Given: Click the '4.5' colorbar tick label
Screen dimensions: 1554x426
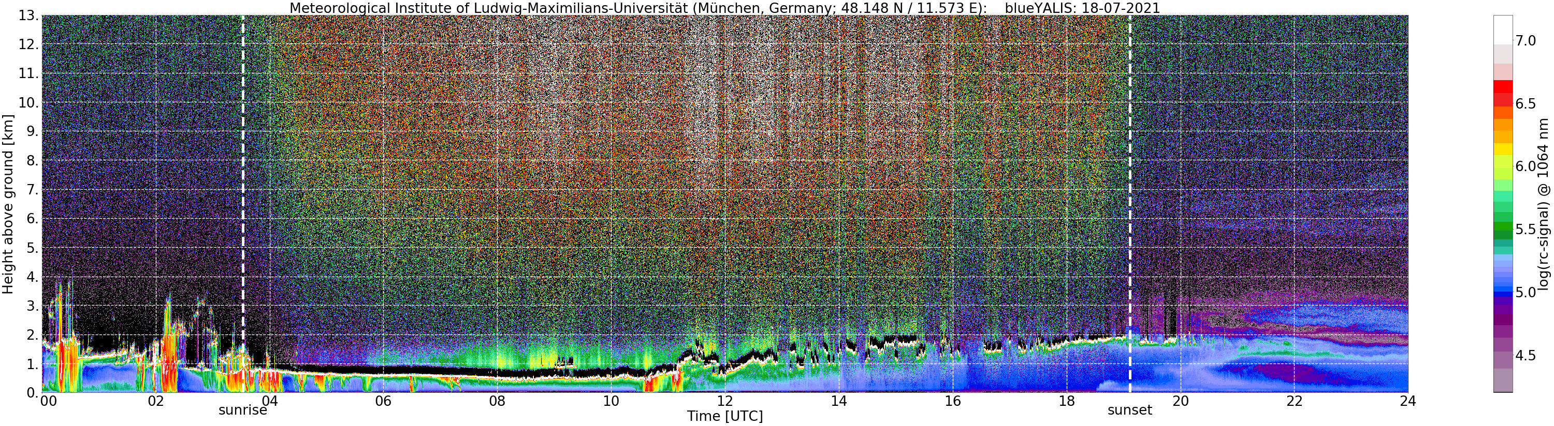Looking at the screenshot, I should click(x=1526, y=356).
